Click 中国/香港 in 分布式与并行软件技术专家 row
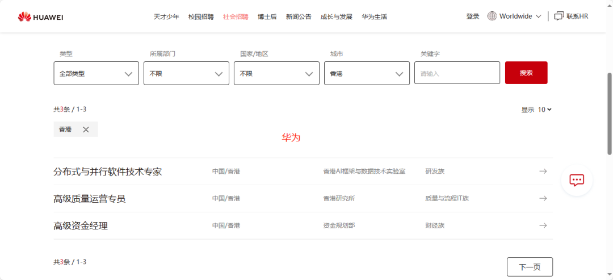 pos(226,172)
